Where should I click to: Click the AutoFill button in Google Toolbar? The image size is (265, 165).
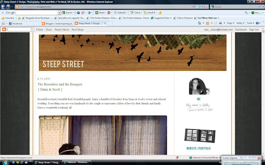150,13
